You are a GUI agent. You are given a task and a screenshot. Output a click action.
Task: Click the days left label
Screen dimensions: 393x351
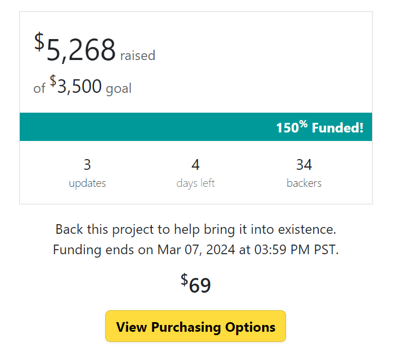[x=195, y=183]
